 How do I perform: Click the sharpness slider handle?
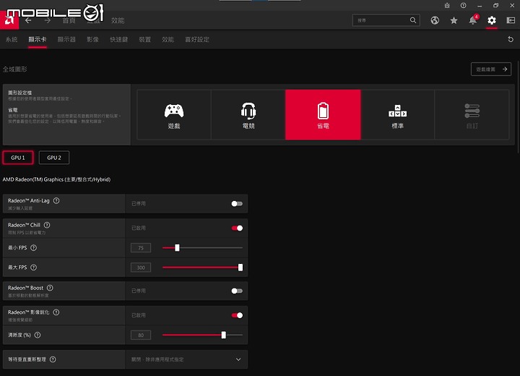click(224, 335)
